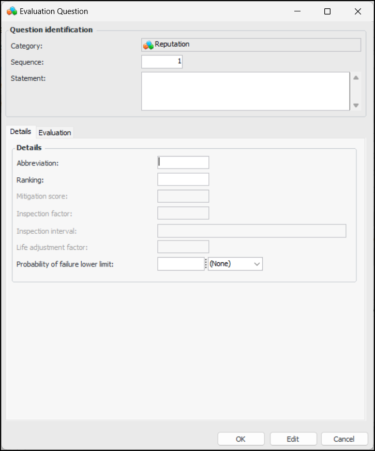Click the Mitigation score field
Viewport: 375px width, 451px height.
tap(183, 196)
